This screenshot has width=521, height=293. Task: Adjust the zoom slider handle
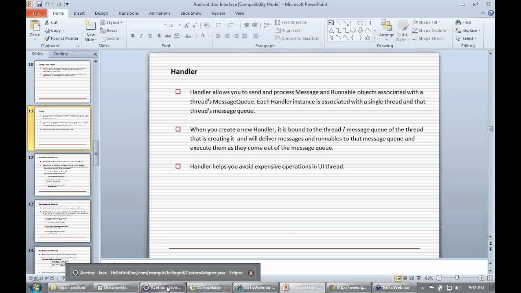(x=457, y=278)
